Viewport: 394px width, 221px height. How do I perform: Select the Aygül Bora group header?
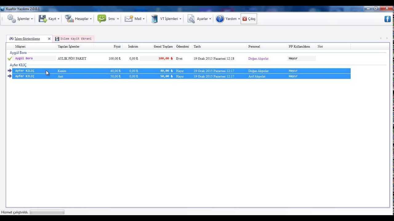(x=18, y=53)
